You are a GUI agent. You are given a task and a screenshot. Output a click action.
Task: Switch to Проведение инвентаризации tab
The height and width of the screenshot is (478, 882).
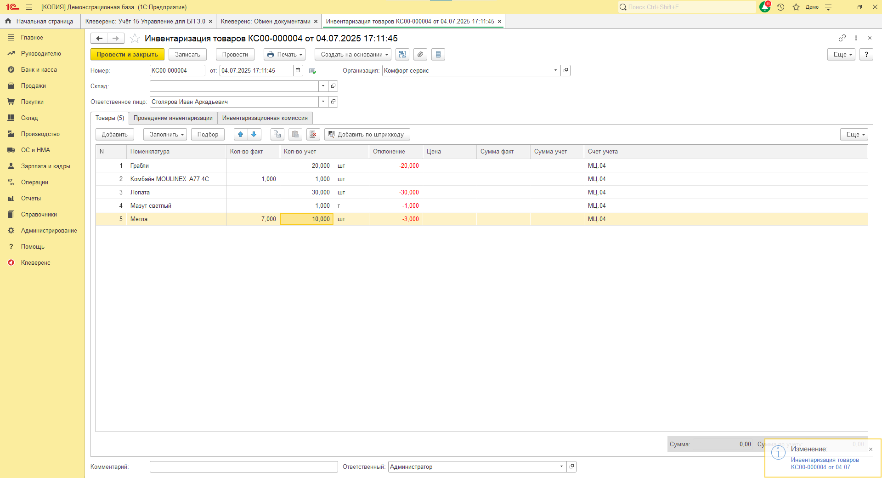coord(173,118)
